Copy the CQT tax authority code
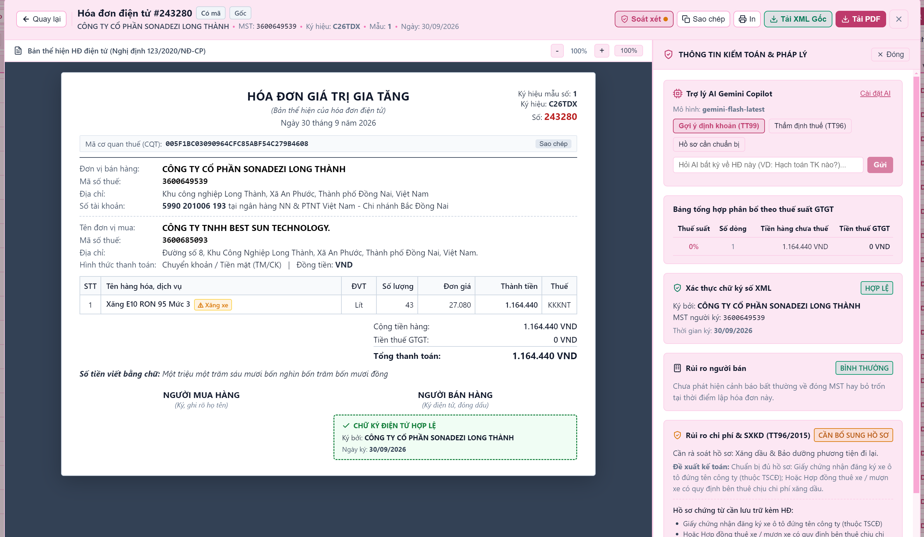Viewport: 924px width, 537px height. pos(553,144)
